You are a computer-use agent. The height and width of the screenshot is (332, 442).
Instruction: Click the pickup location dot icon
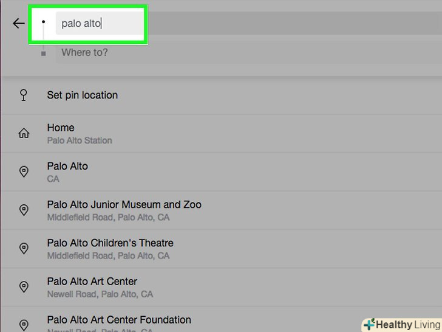(x=43, y=22)
